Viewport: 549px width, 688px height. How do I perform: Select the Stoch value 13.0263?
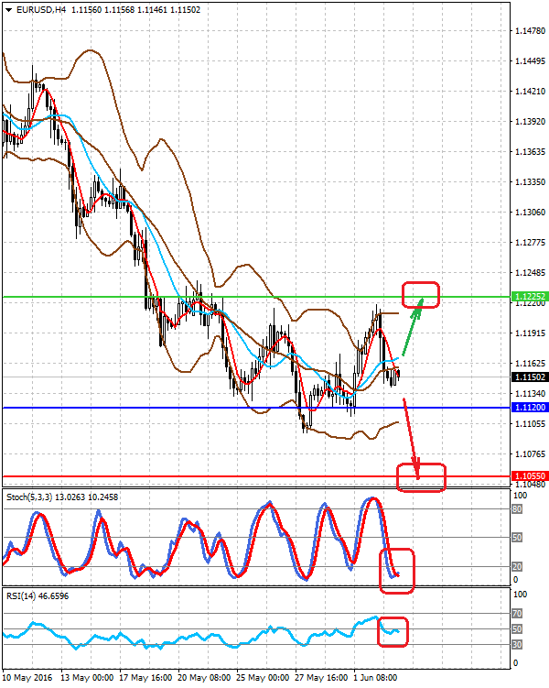(x=70, y=497)
